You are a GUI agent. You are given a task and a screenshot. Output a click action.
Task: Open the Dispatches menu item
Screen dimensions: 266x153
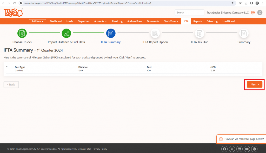click(x=83, y=21)
